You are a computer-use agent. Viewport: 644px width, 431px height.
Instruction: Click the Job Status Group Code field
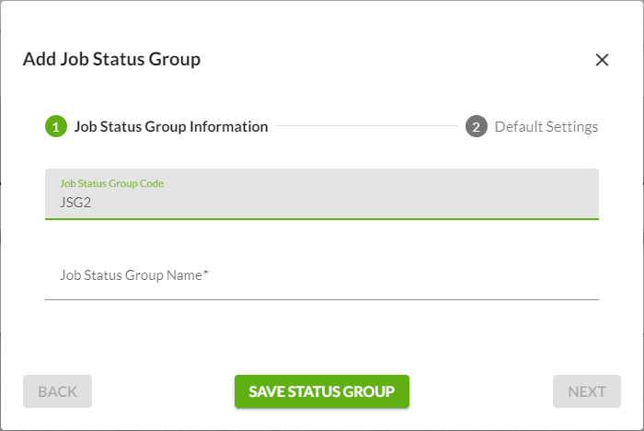click(x=322, y=194)
